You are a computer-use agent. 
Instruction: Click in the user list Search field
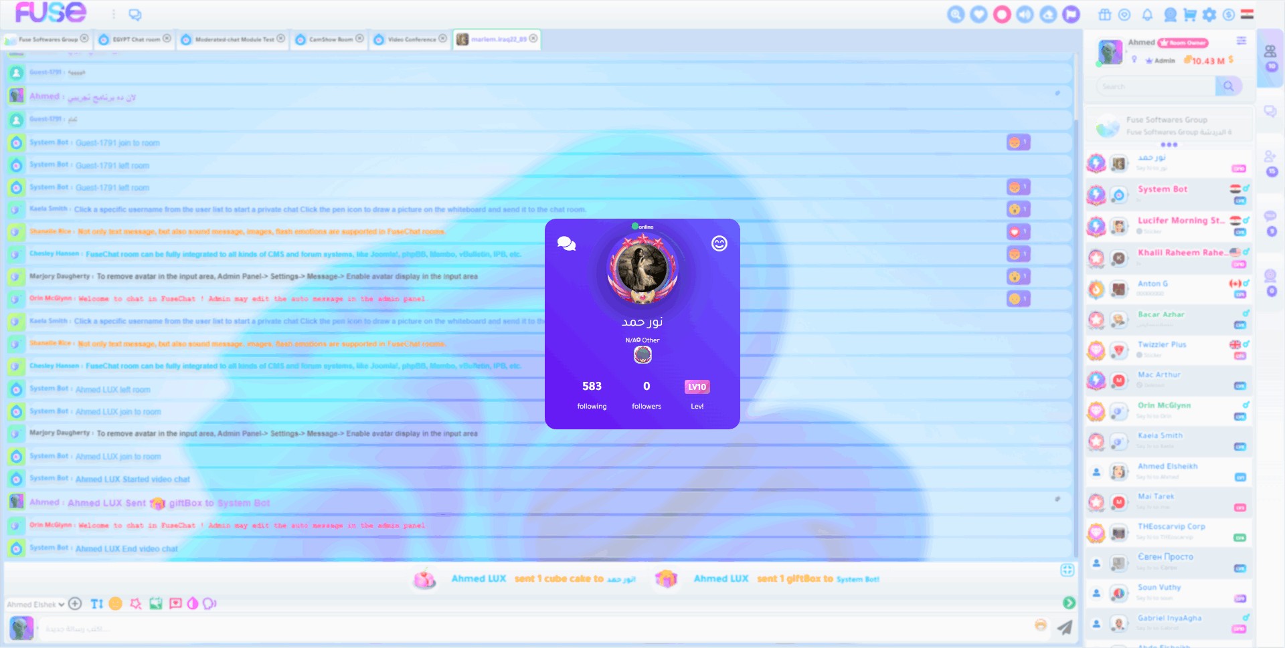point(1155,86)
